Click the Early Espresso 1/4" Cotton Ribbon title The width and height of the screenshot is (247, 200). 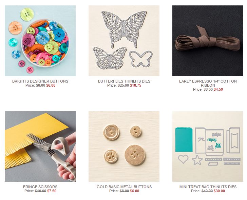[x=208, y=83]
